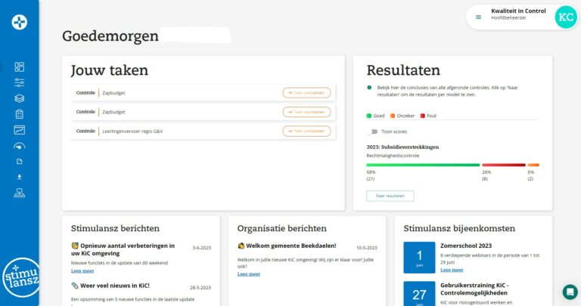Open the stacked layers icon in sidebar
This screenshot has width=581, height=306.
coord(20,98)
